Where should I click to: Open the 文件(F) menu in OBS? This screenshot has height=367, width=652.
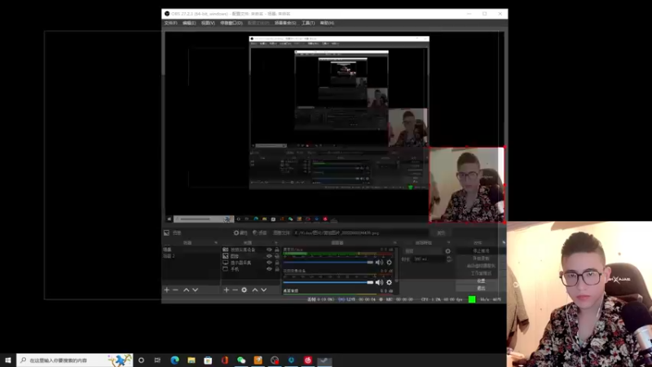click(170, 23)
